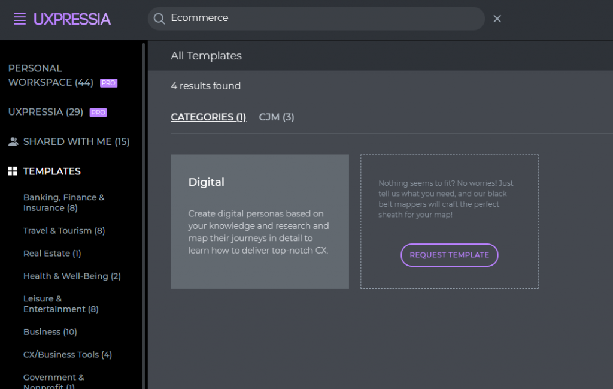Open the UXPRESSIA (29) workspace
The image size is (613, 389).
coord(45,112)
